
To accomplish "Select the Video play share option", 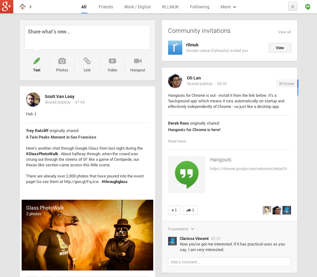I will point(112,65).
